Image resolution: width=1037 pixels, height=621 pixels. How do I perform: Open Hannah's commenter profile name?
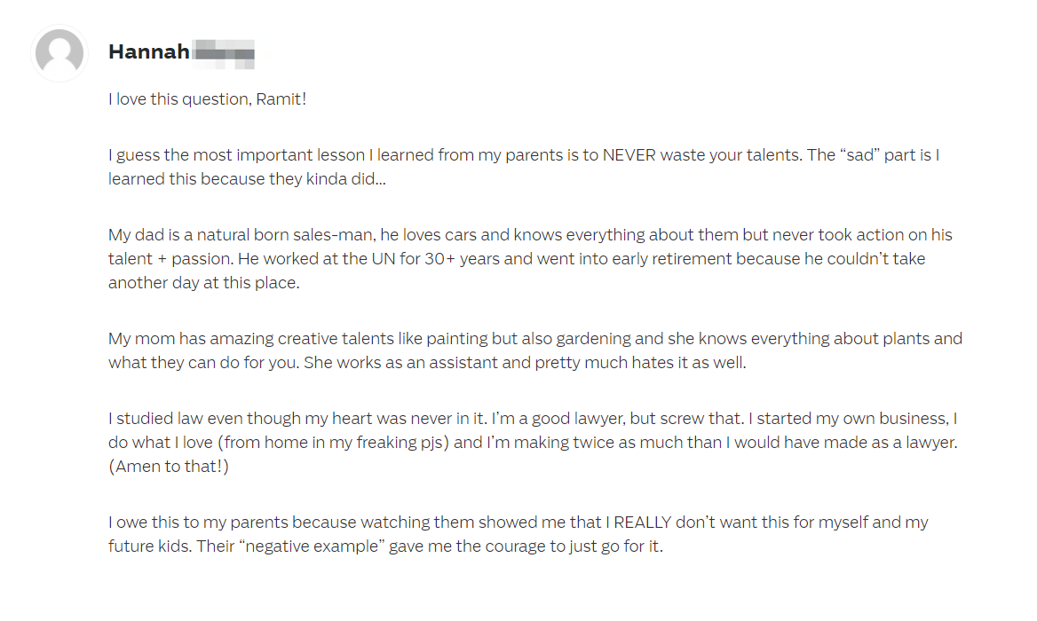point(149,51)
